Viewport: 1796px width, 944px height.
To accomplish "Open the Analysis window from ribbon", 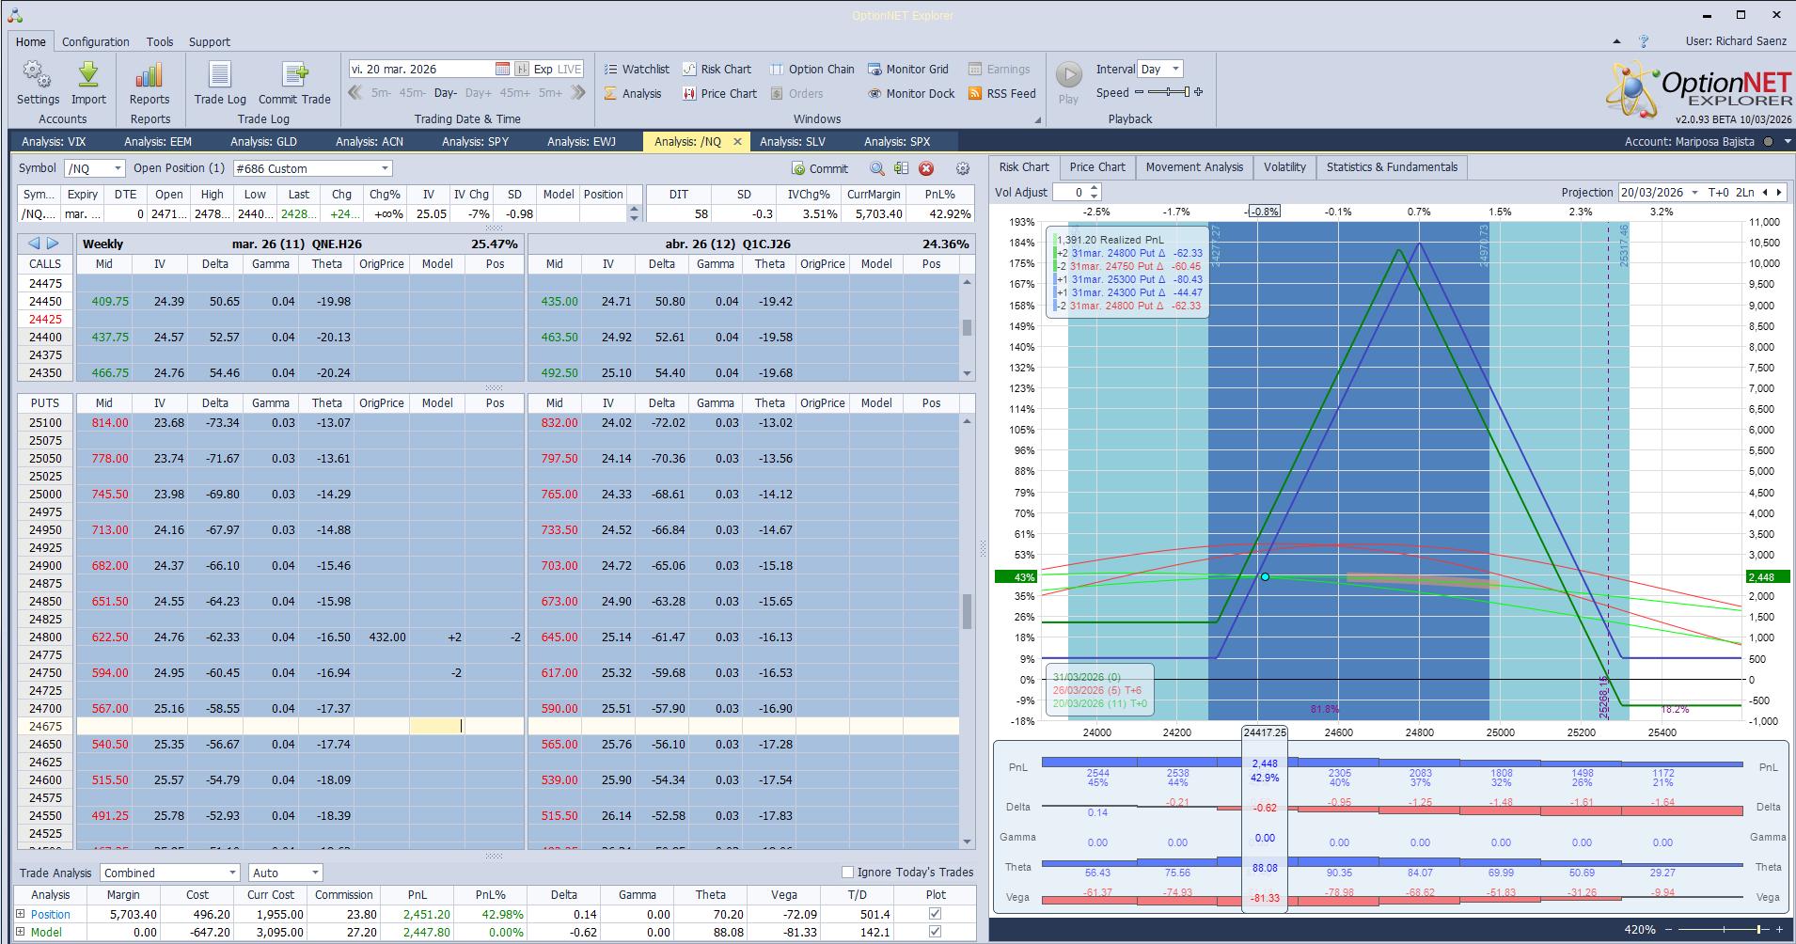I will (x=633, y=93).
